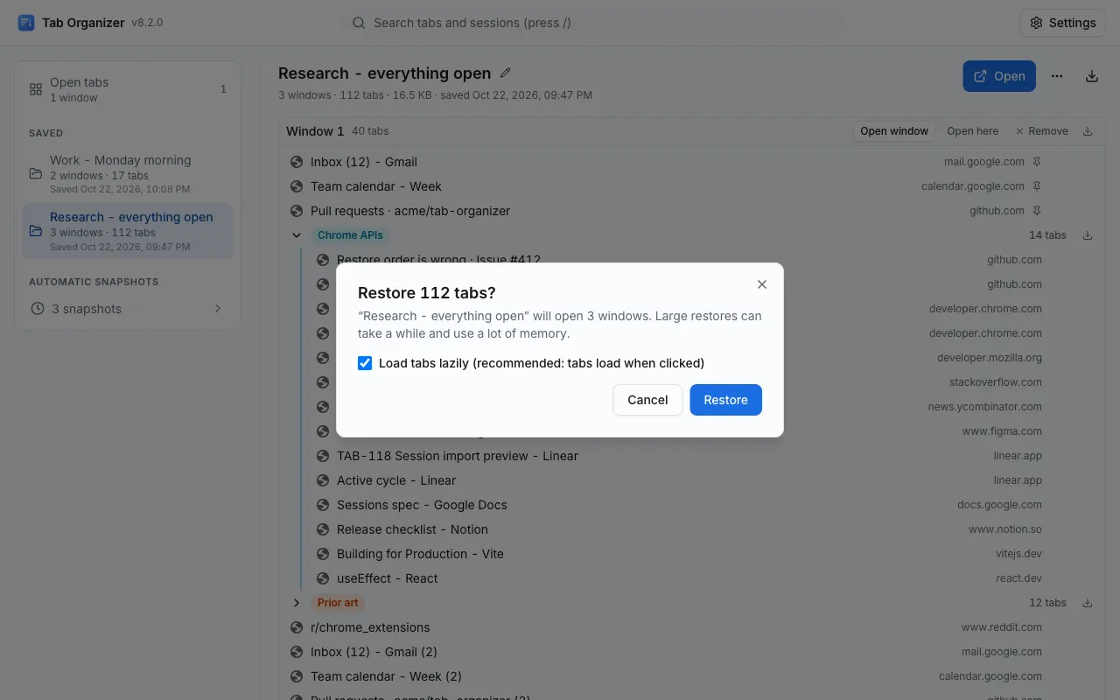1120x700 pixels.
Task: Expand the 3 snapshots section
Action: (x=128, y=309)
